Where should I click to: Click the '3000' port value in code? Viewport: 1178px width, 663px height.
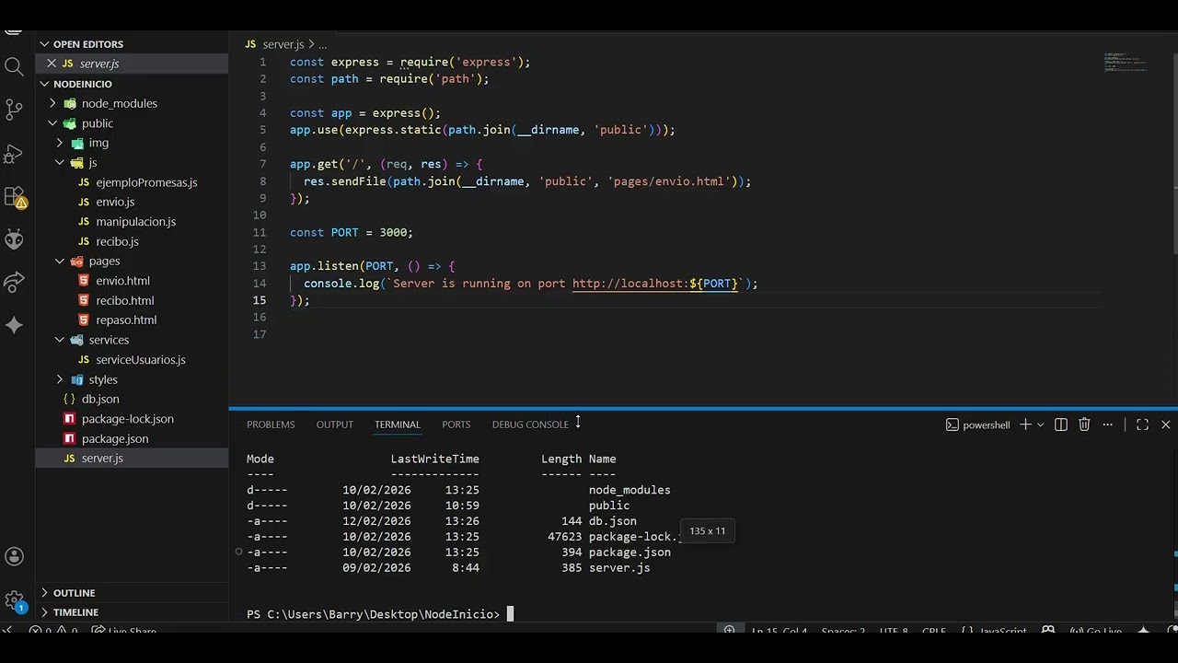(x=393, y=233)
